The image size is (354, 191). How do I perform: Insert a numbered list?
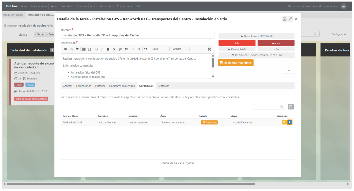121,49
